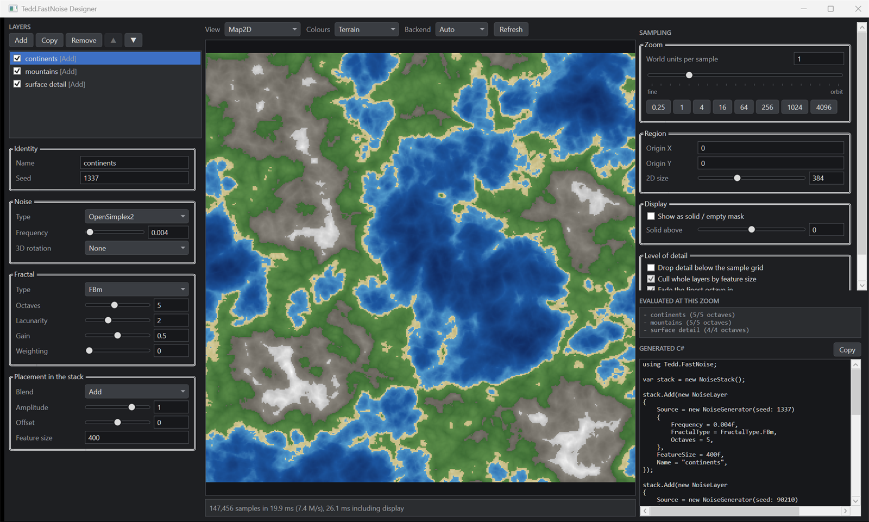
Task: Click the Offset slider
Action: 117,423
